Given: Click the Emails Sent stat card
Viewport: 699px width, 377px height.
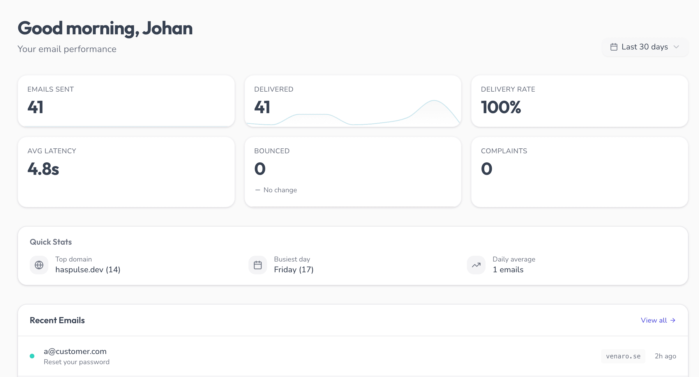Looking at the screenshot, I should coord(126,101).
